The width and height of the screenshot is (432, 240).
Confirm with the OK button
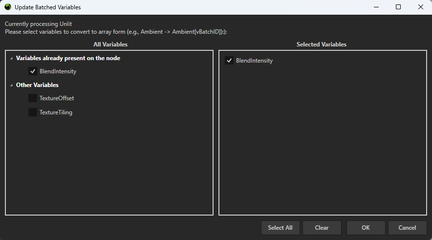point(366,228)
